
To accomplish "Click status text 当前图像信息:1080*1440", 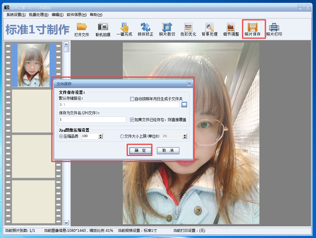I will click(65, 231).
